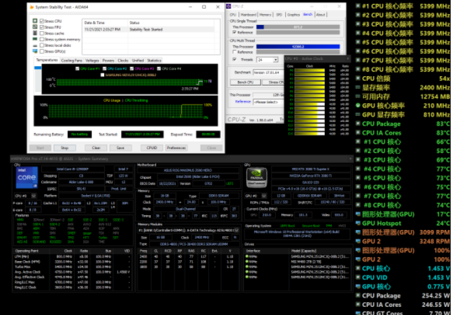Click the icon beside #8 CPU 核心 74°C row

click(358, 205)
